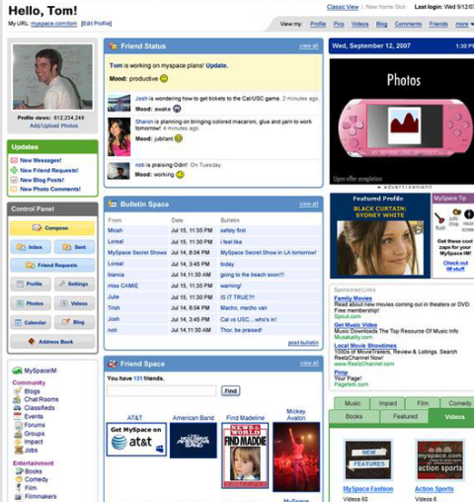The height and width of the screenshot is (502, 474).
Task: Open the Inbox button
Action: tap(31, 247)
